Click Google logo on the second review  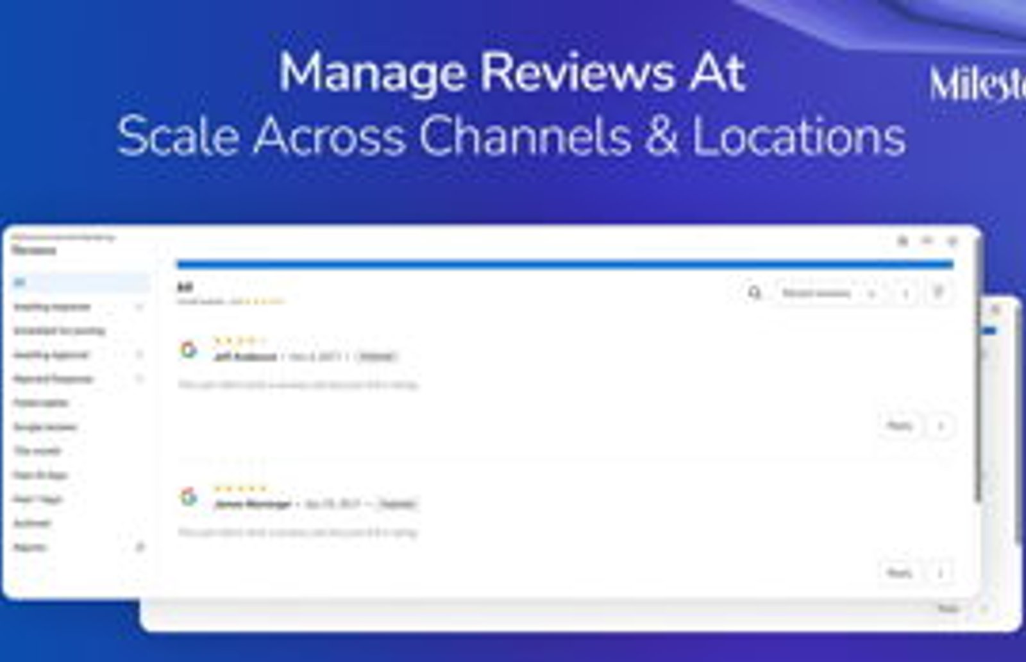point(188,496)
